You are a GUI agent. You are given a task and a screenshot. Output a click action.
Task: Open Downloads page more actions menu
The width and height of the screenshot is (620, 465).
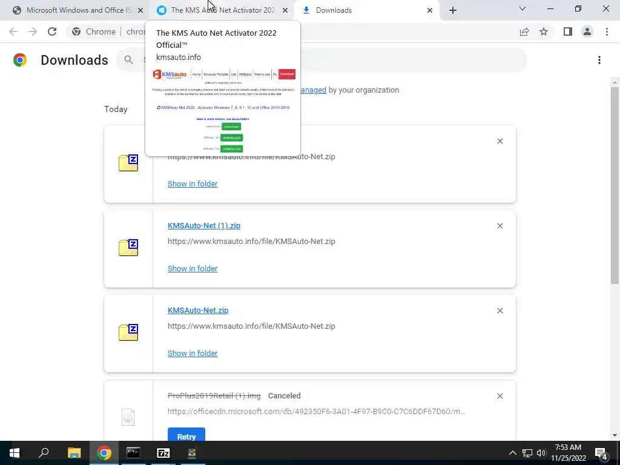point(599,60)
